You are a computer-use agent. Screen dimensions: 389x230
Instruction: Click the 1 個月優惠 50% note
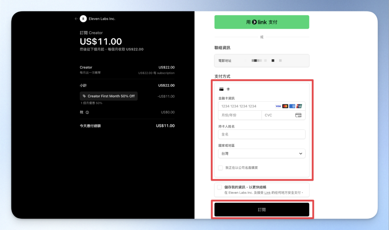[91, 103]
